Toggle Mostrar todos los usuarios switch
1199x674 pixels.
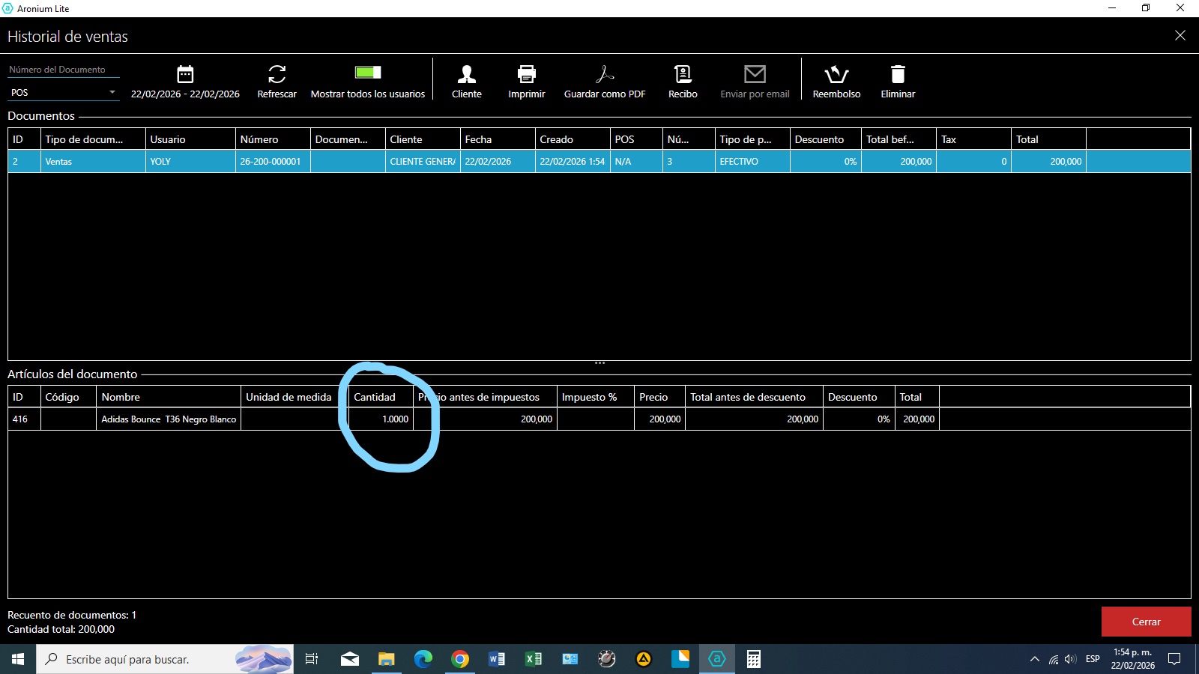click(x=367, y=73)
